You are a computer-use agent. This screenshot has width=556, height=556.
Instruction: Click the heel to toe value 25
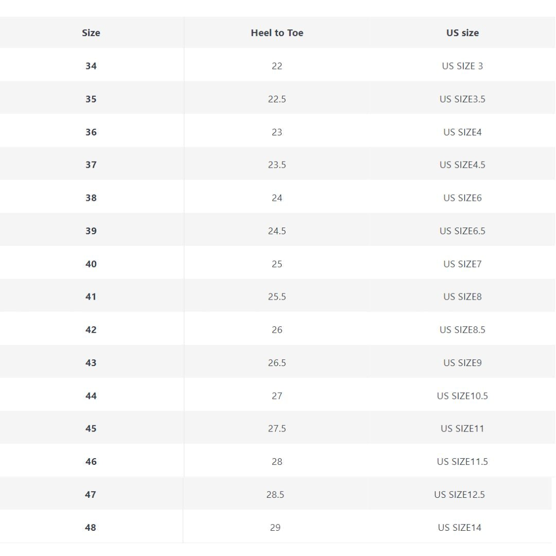277,264
